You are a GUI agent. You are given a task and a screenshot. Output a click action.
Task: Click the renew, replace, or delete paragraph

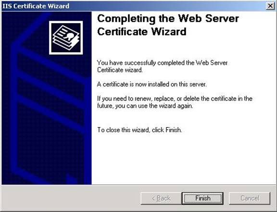[x=175, y=102]
